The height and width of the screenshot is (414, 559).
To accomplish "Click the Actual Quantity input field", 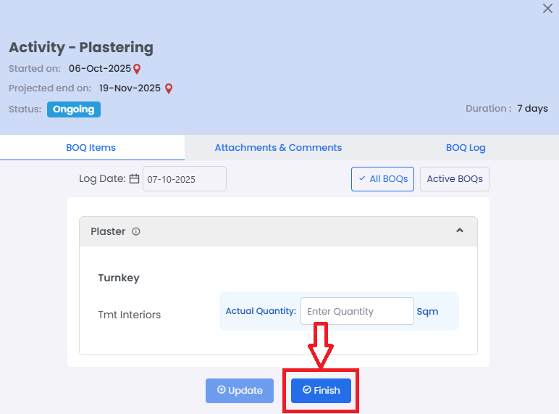I will [357, 311].
